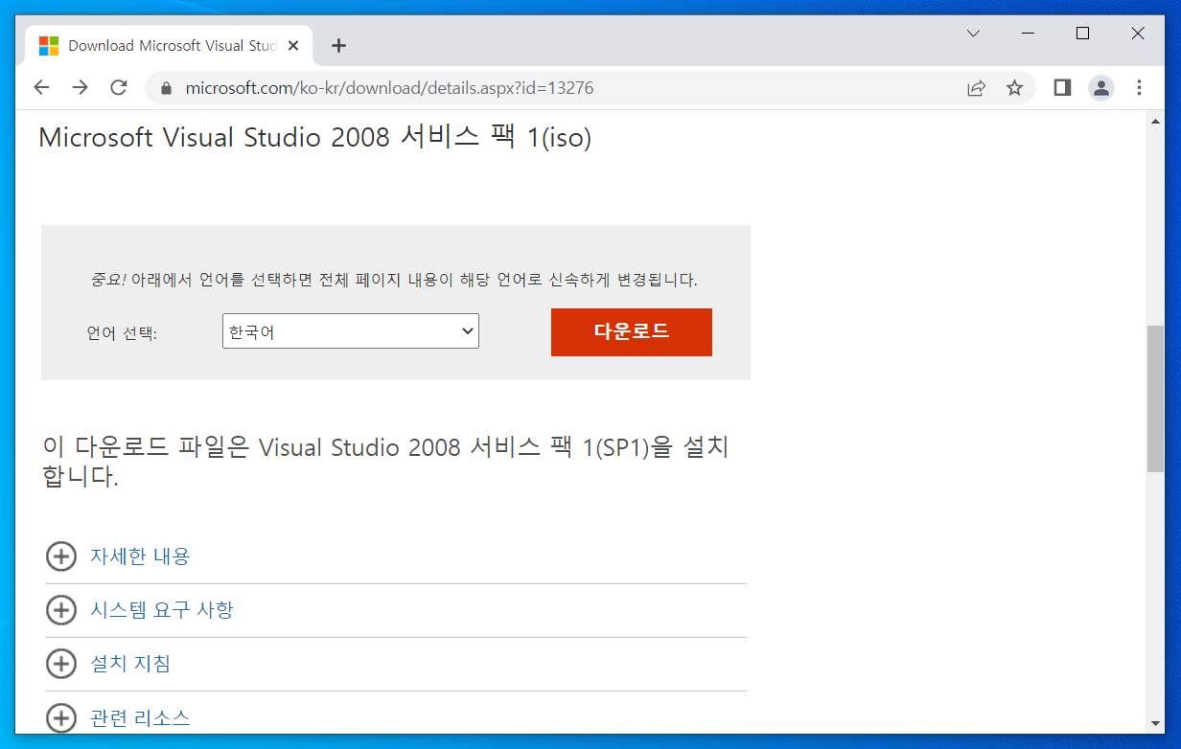
Task: Open the 시스템 요구 사항 link text
Action: pyautogui.click(x=162, y=610)
